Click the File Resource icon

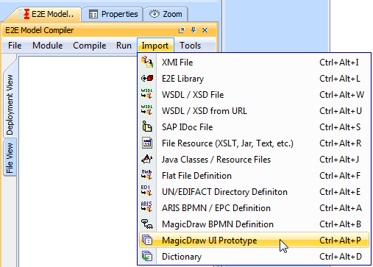coord(147,143)
